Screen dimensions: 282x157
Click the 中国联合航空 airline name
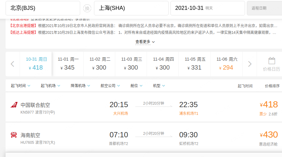pyautogui.click(x=35, y=105)
